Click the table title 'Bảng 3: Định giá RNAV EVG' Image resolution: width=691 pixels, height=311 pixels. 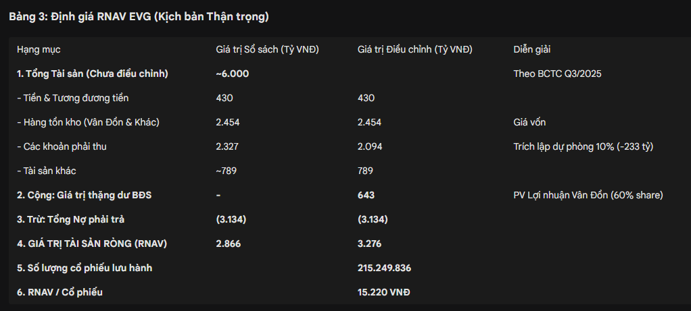[x=137, y=16]
